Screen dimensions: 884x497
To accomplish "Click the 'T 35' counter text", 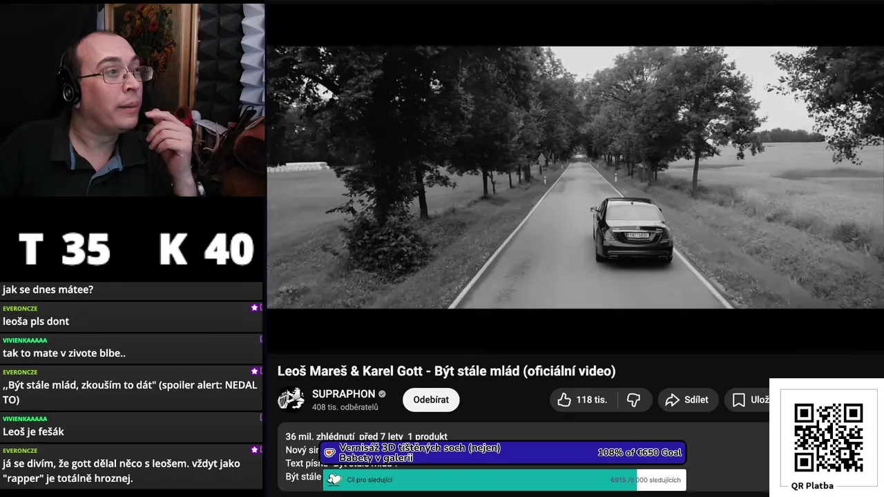I will pyautogui.click(x=64, y=249).
